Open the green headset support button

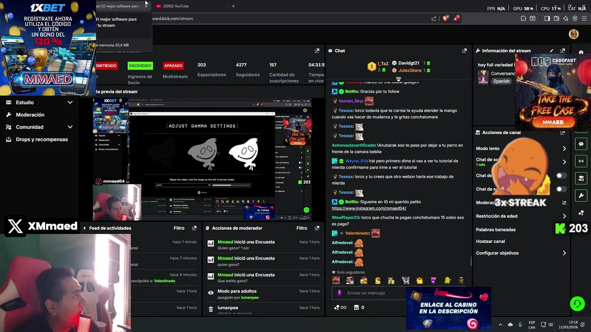click(577, 303)
